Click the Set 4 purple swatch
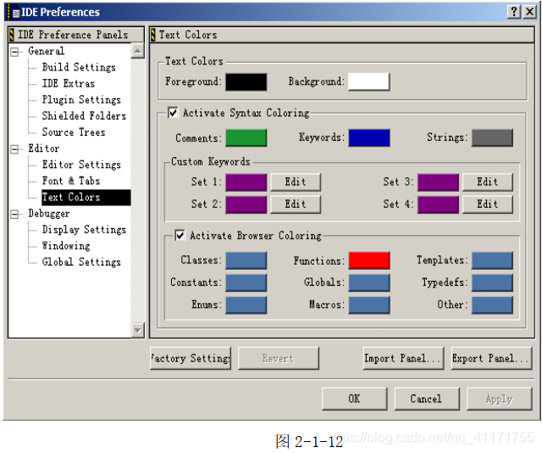Screen dimensions: 542x453 pos(438,204)
